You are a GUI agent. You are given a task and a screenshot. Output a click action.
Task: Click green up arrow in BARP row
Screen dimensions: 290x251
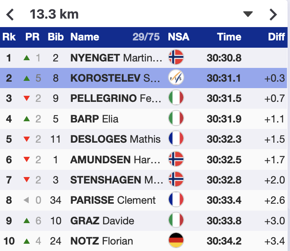(27, 119)
